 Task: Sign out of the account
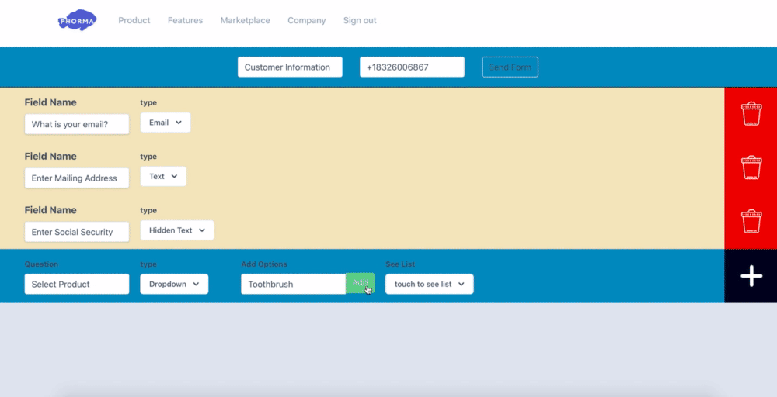(360, 20)
